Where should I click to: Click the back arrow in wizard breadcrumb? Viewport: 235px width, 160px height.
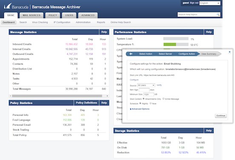[131, 54]
